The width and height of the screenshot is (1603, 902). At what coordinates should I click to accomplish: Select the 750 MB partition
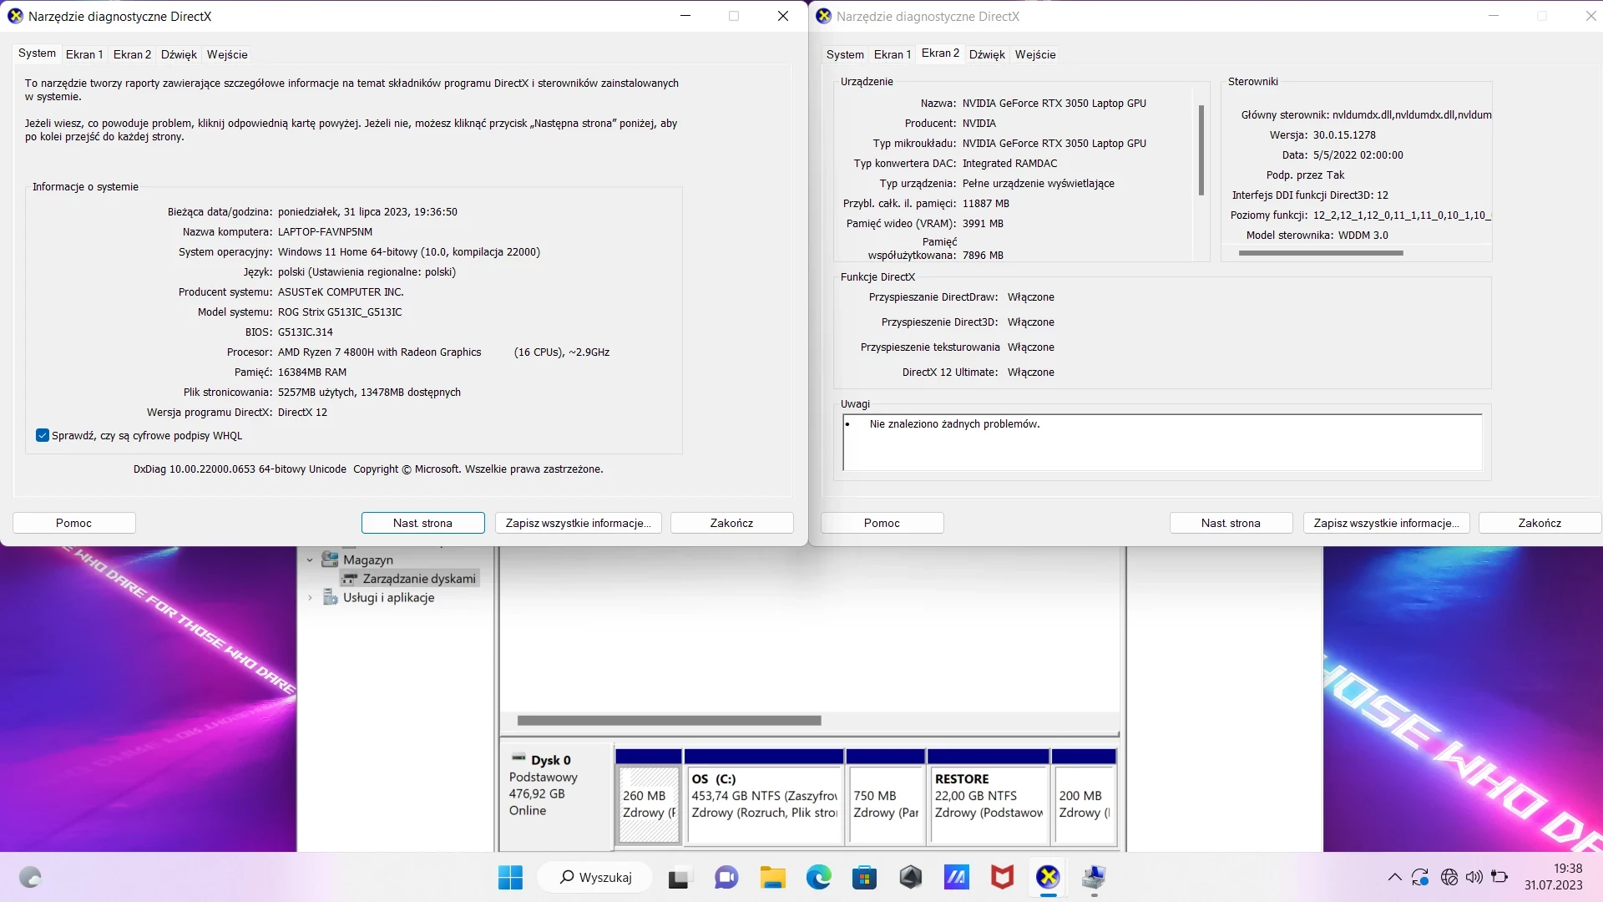tap(886, 796)
